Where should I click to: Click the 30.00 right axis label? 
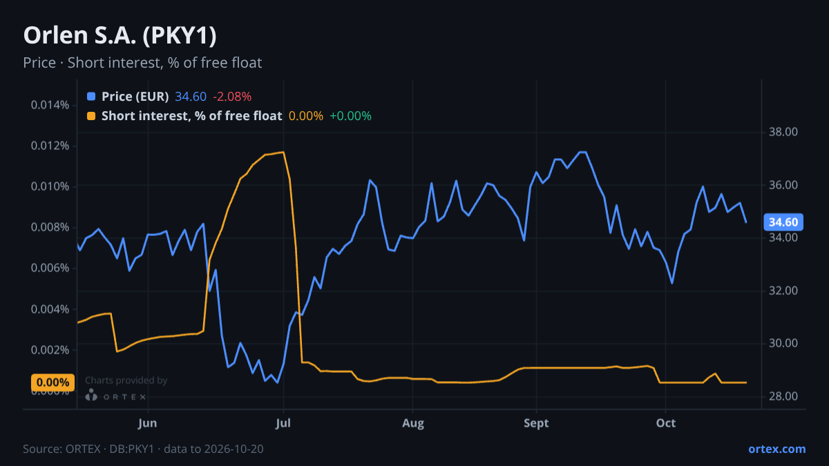point(783,343)
